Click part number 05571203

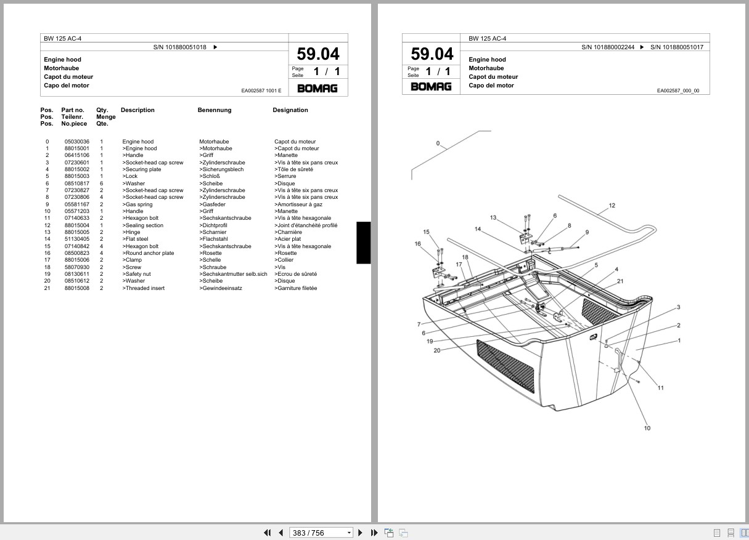[77, 211]
